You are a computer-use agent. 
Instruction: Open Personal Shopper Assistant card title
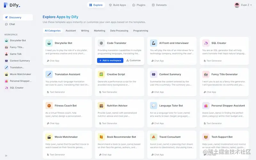pos(228,106)
